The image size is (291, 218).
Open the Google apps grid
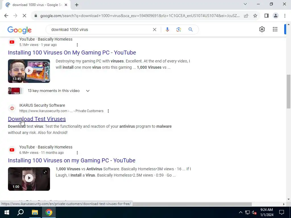(x=275, y=29)
